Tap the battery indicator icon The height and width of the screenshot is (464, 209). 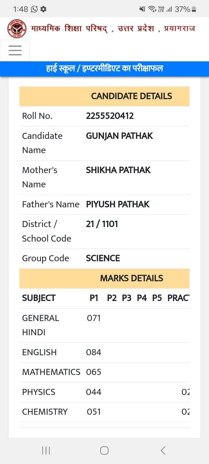(x=194, y=9)
